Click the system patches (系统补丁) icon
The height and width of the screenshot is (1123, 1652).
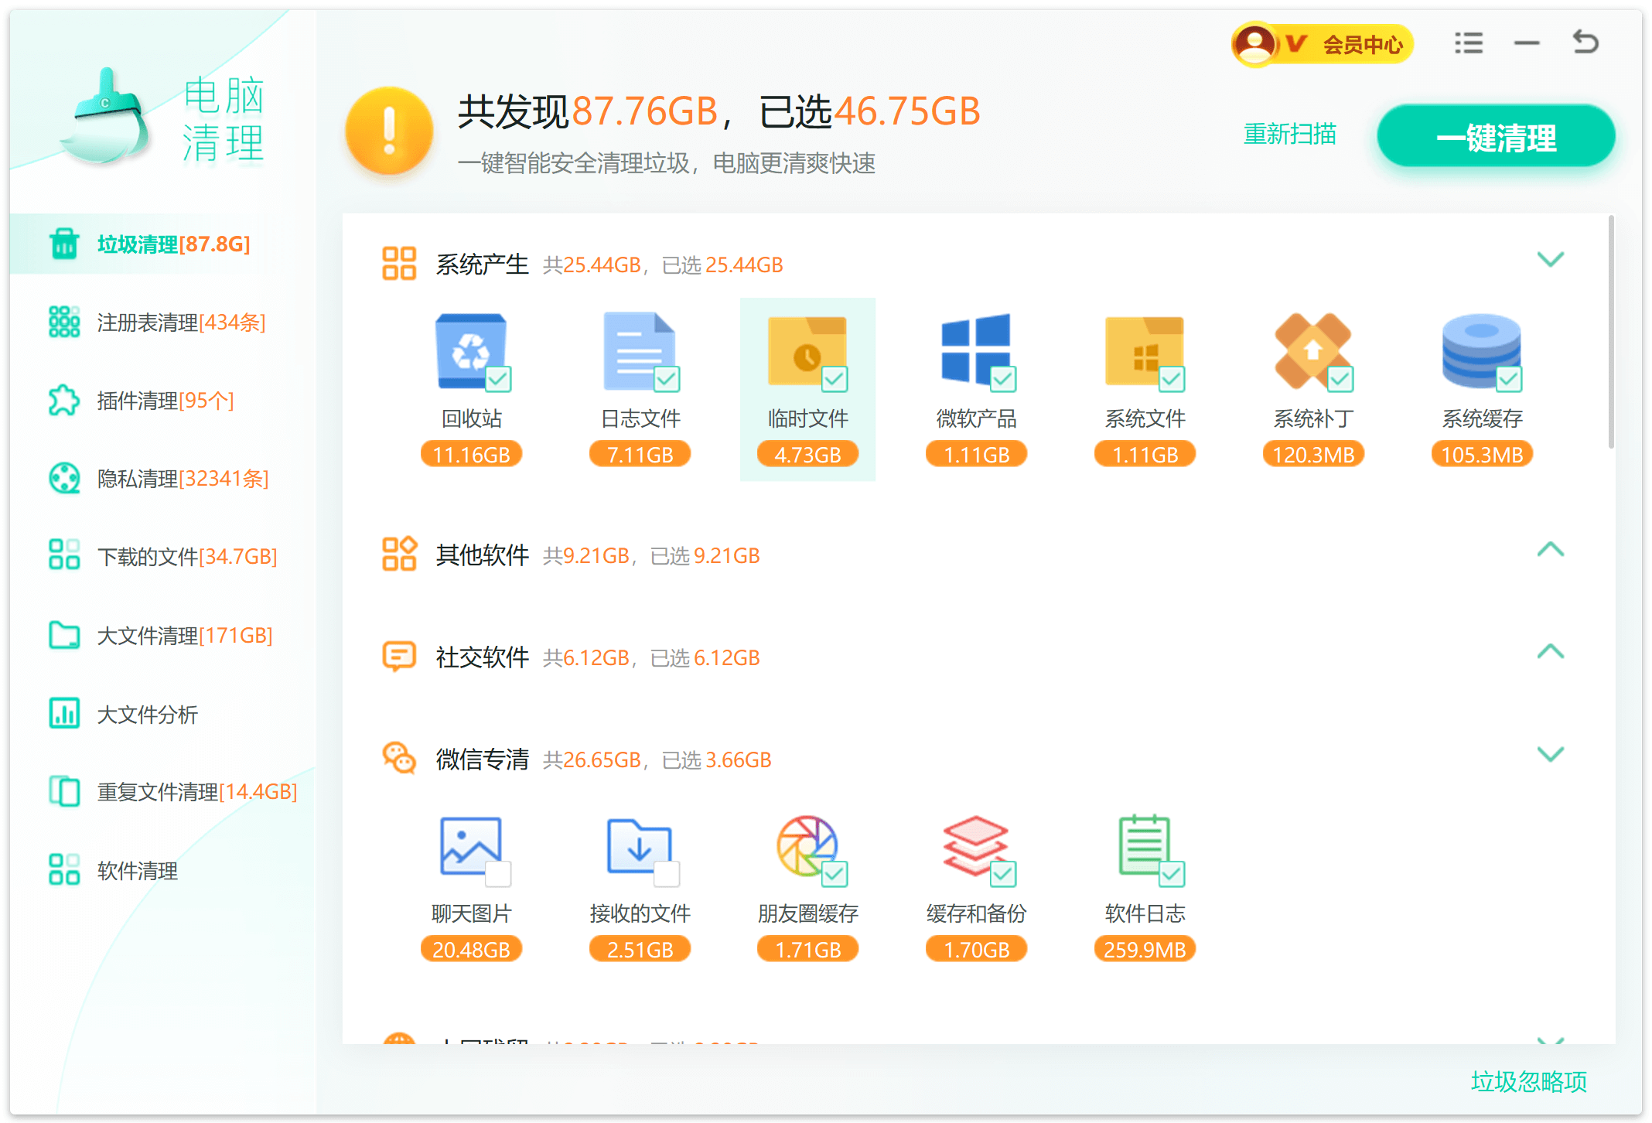click(1312, 351)
